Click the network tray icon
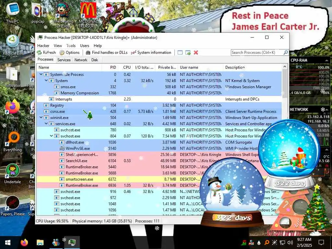The width and height of the screenshot is (332, 249). tap(282, 243)
